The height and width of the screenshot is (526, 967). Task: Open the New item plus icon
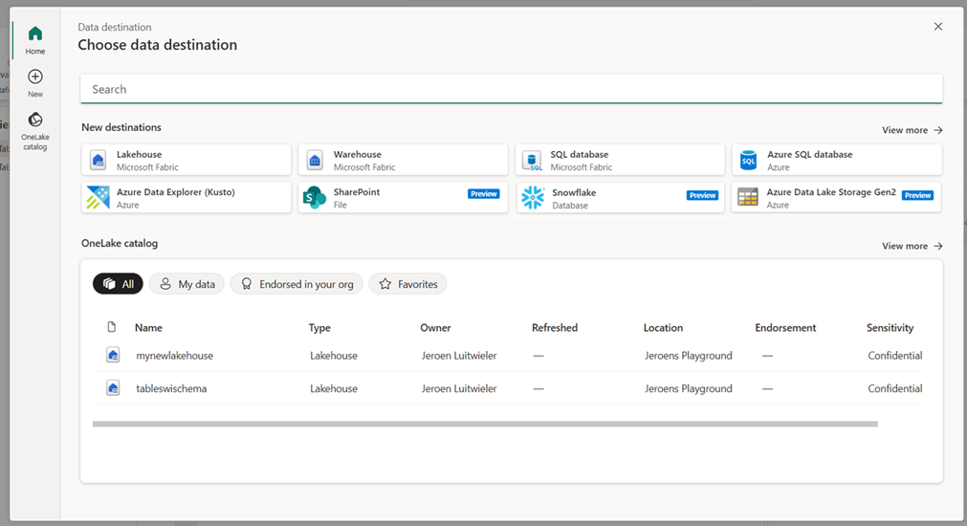(x=35, y=77)
